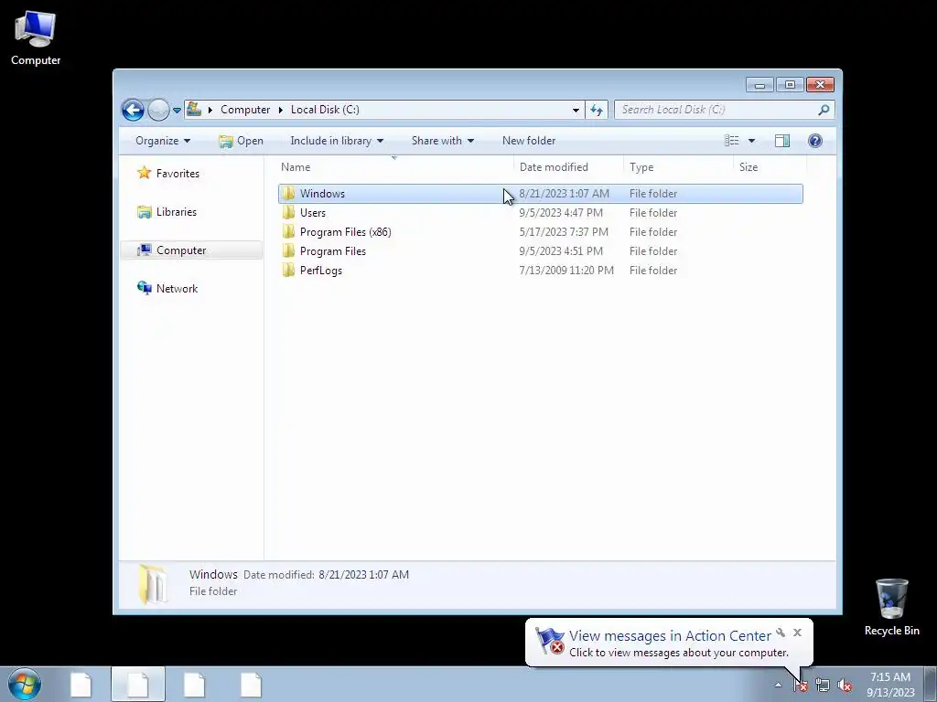Image resolution: width=937 pixels, height=702 pixels.
Task: Click View messages in Action Center link
Action: click(x=669, y=636)
